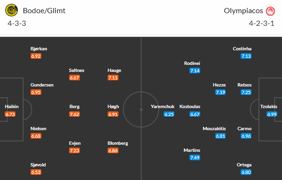Open player Yaremchuk's profile

click(x=163, y=107)
